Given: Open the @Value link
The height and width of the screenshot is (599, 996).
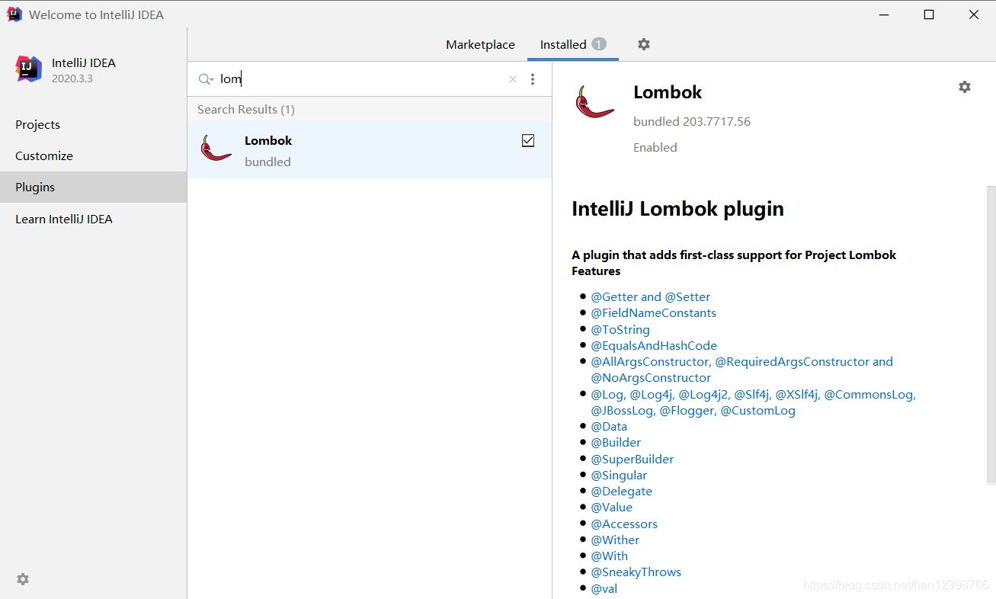Looking at the screenshot, I should (x=611, y=507).
